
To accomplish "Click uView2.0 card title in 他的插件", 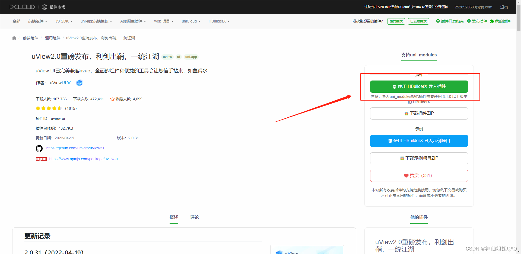I will click(415, 246).
